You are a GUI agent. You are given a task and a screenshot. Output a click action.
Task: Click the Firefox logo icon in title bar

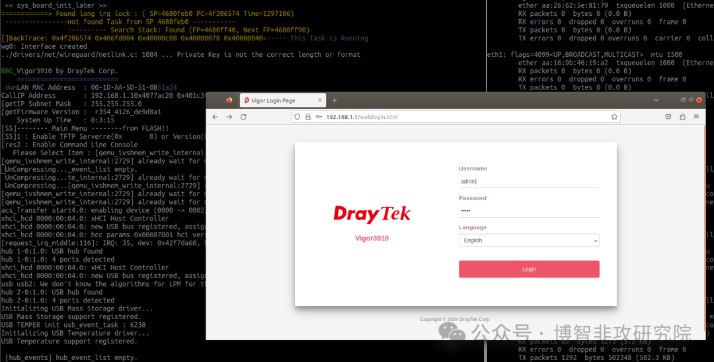[229, 100]
